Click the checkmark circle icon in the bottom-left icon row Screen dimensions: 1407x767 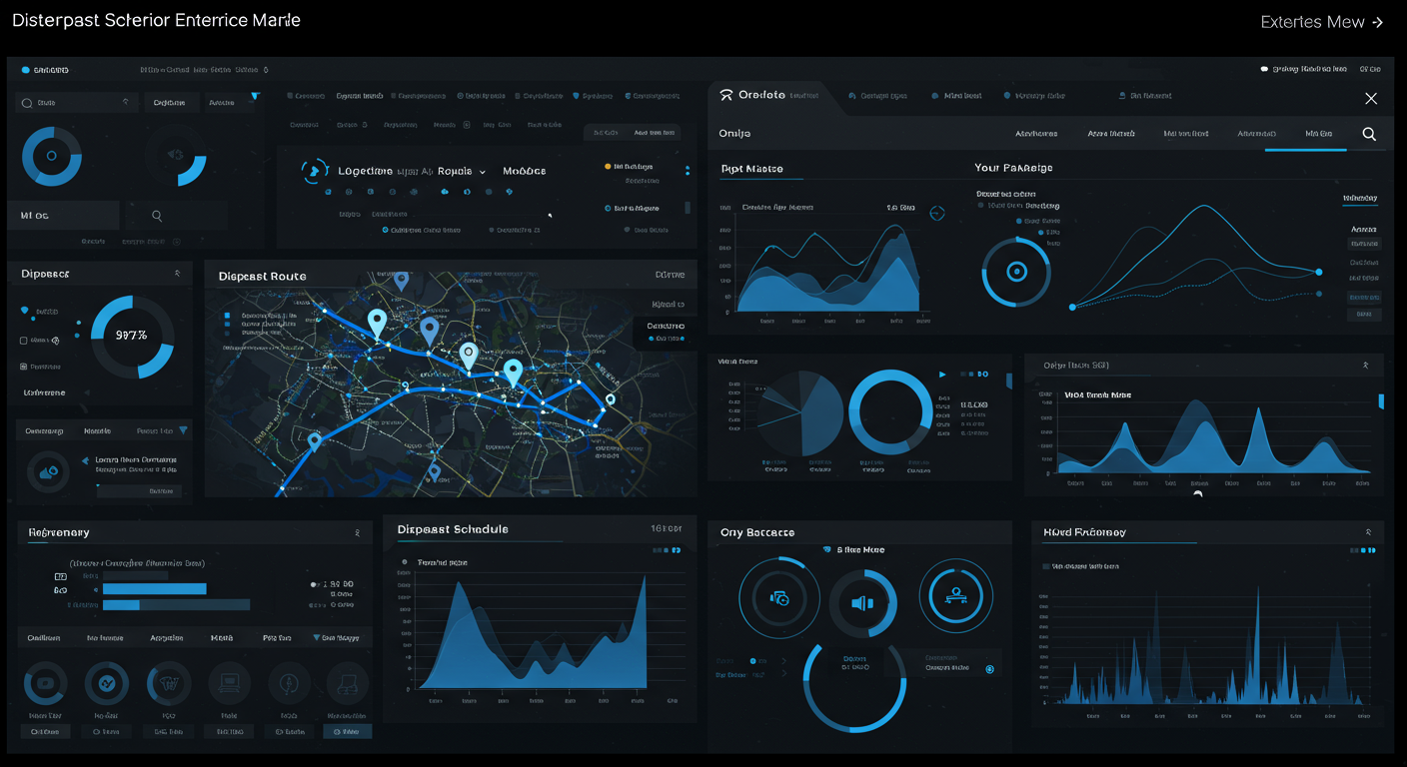tap(106, 684)
